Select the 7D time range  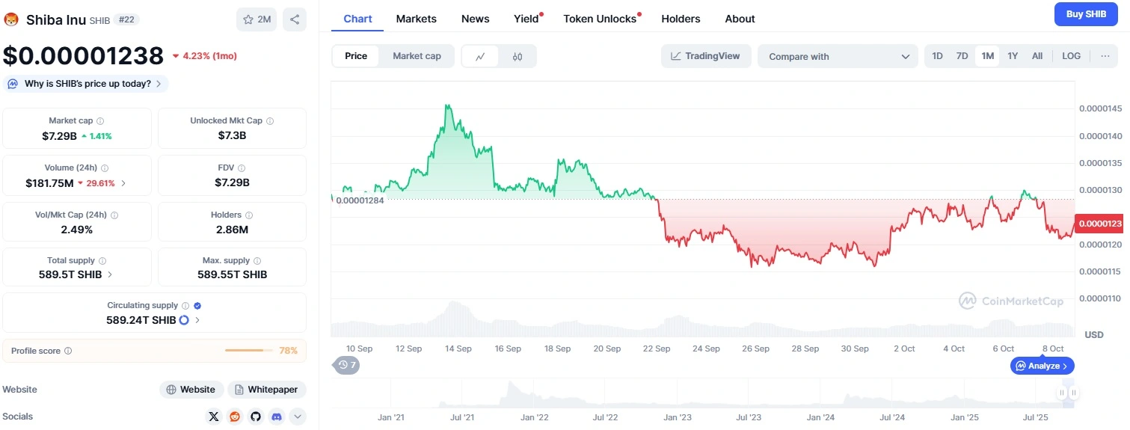tap(962, 56)
